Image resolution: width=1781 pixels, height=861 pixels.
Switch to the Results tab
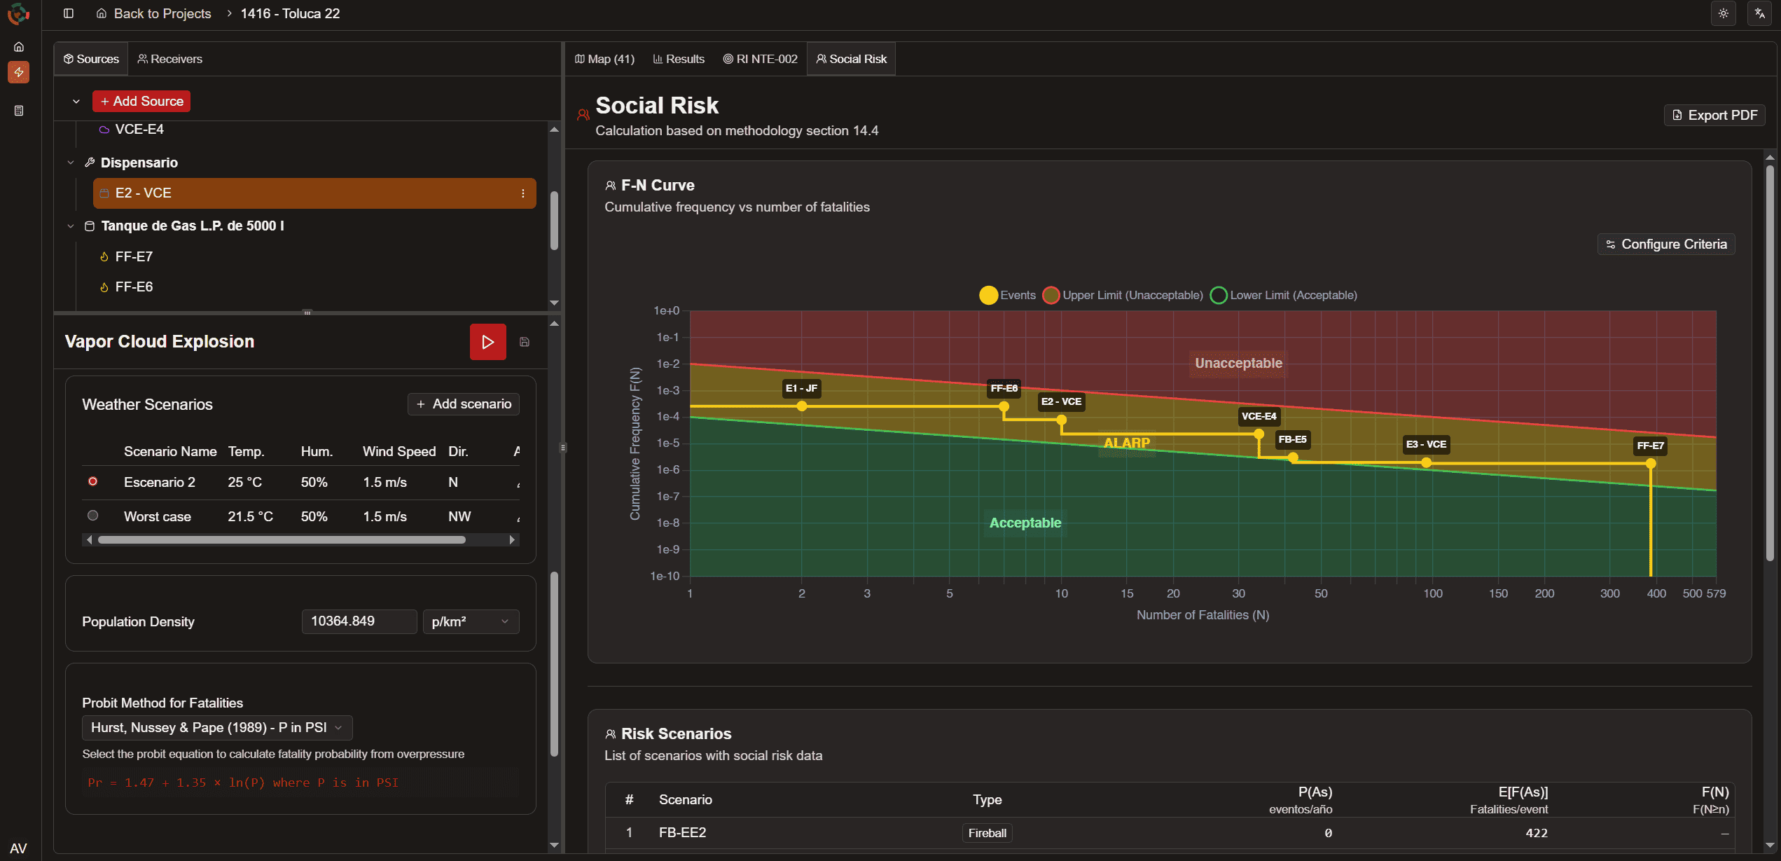[678, 59]
